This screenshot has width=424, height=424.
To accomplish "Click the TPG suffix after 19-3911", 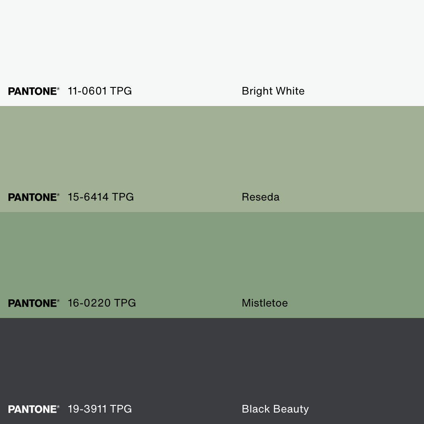I will pos(121,409).
